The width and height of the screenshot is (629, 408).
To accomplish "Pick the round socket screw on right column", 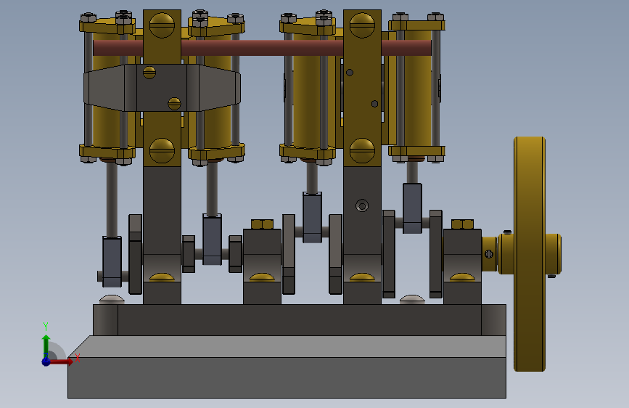I will pyautogui.click(x=362, y=206).
